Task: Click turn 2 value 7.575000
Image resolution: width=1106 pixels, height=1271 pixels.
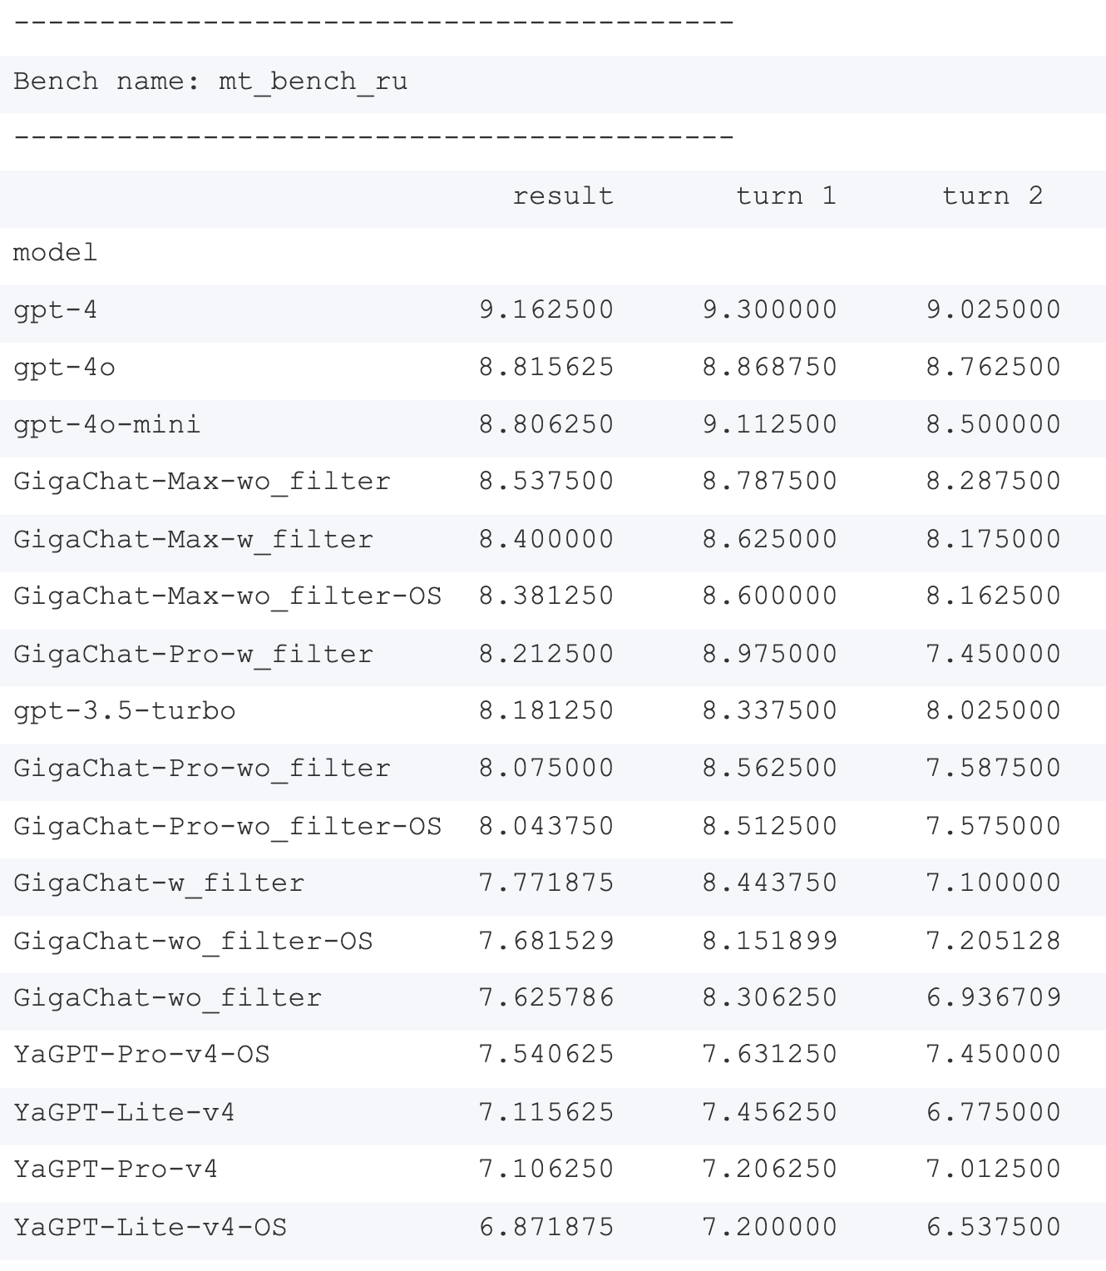Action: point(994,827)
